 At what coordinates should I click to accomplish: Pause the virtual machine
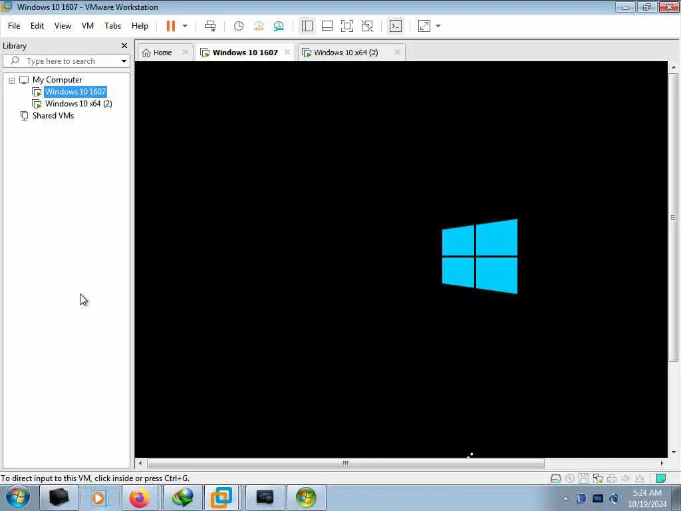[x=171, y=26]
